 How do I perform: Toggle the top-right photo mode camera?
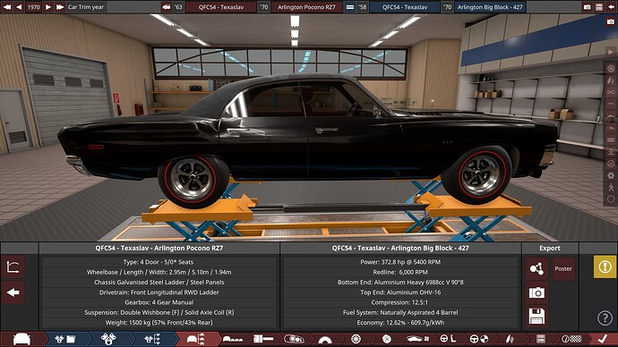611,21
